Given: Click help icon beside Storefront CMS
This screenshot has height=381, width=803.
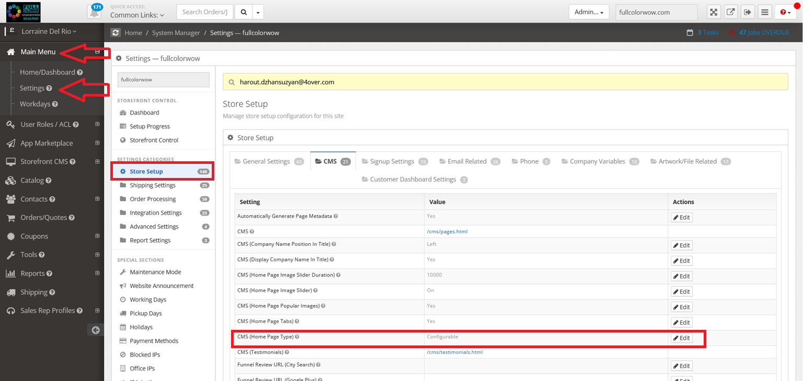Looking at the screenshot, I should tap(73, 162).
